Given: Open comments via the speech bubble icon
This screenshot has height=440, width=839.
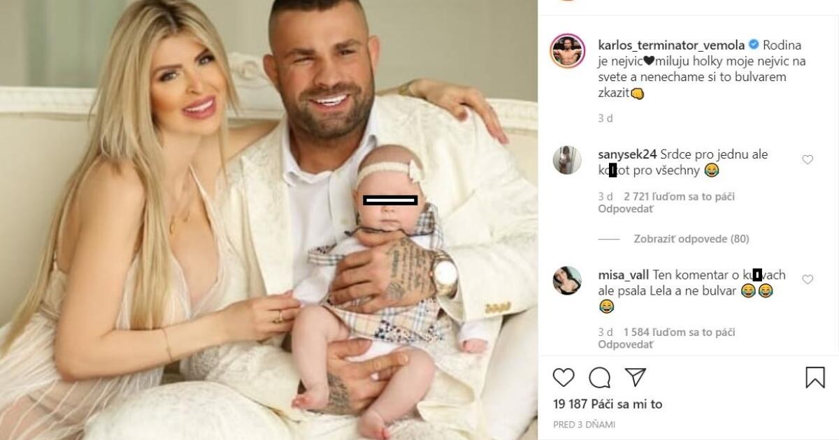Looking at the screenshot, I should point(599,377).
